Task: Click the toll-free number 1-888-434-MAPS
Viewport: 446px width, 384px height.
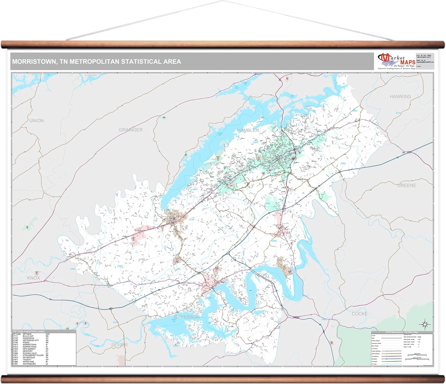Action: (423, 57)
